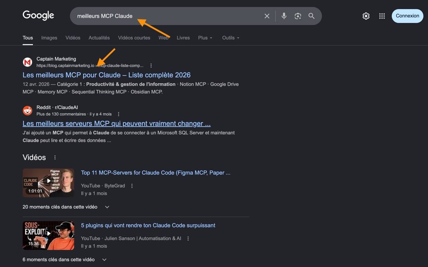Submit search with the magnifying glass icon

[311, 16]
